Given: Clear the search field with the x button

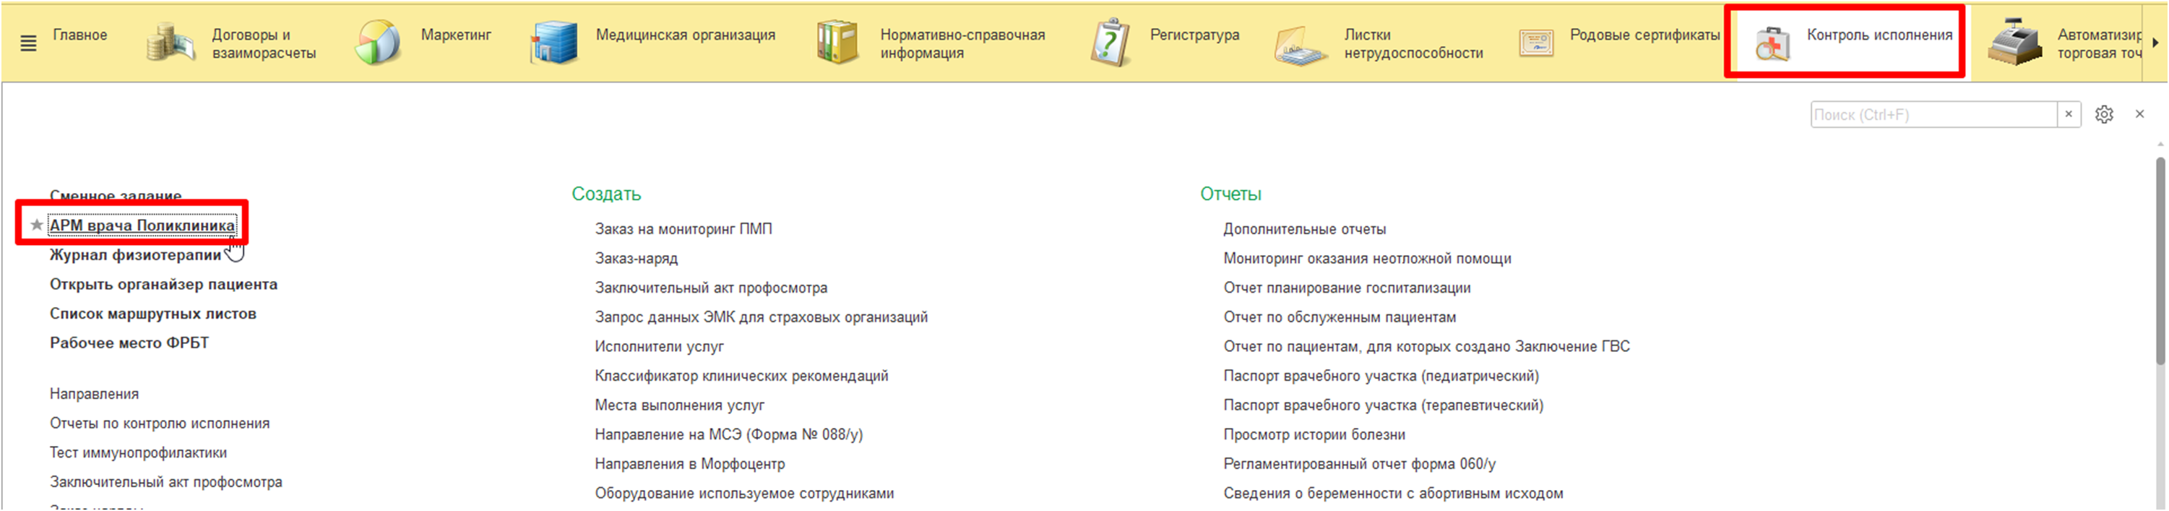Looking at the screenshot, I should 2069,114.
